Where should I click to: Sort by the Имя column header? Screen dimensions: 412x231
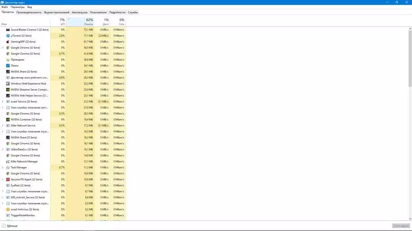[x=25, y=22]
